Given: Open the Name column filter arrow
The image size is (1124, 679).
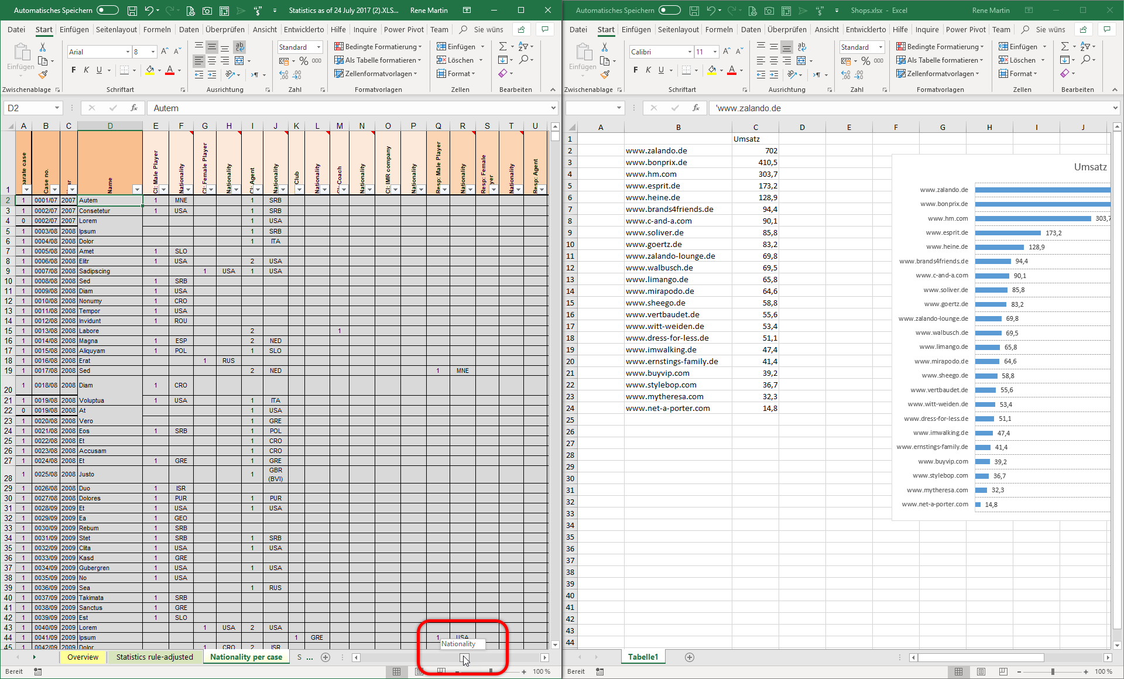Looking at the screenshot, I should (137, 189).
